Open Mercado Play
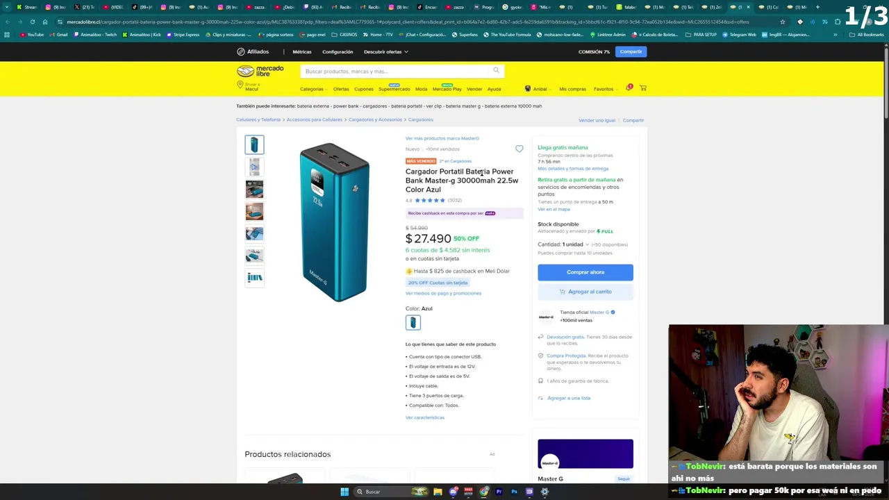This screenshot has height=500, width=889. (447, 89)
